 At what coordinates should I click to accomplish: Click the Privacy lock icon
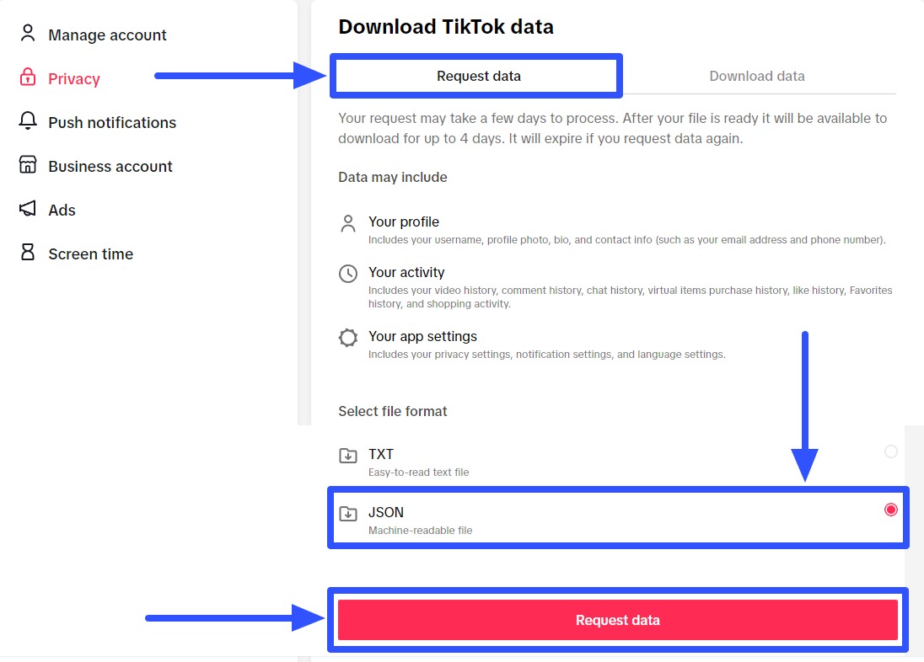click(x=28, y=77)
